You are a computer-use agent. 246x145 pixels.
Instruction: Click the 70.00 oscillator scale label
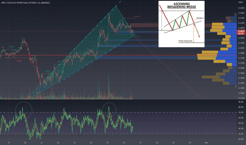coord(241,113)
